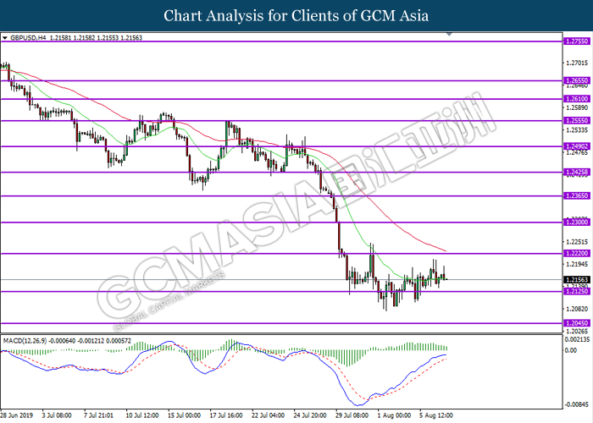
Task: Select the 1.22200 price level label
Action: point(577,253)
